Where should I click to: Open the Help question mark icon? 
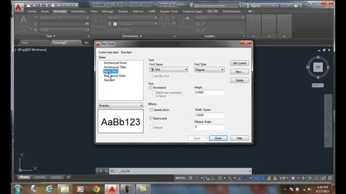click(x=296, y=6)
